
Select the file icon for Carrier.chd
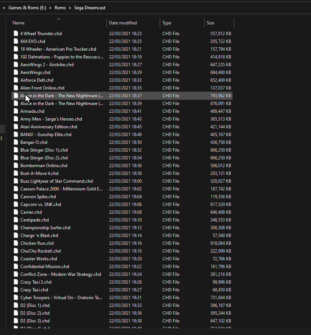[x=16, y=212]
